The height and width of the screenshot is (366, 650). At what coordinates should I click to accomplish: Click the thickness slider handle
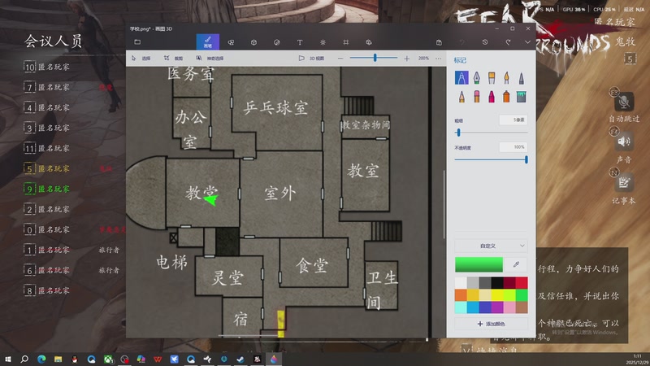point(458,133)
